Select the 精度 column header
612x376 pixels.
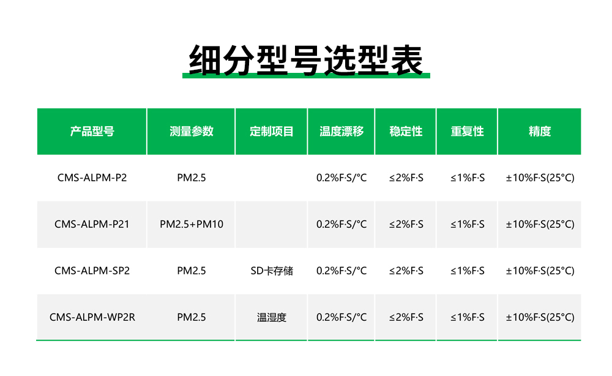coord(539,131)
